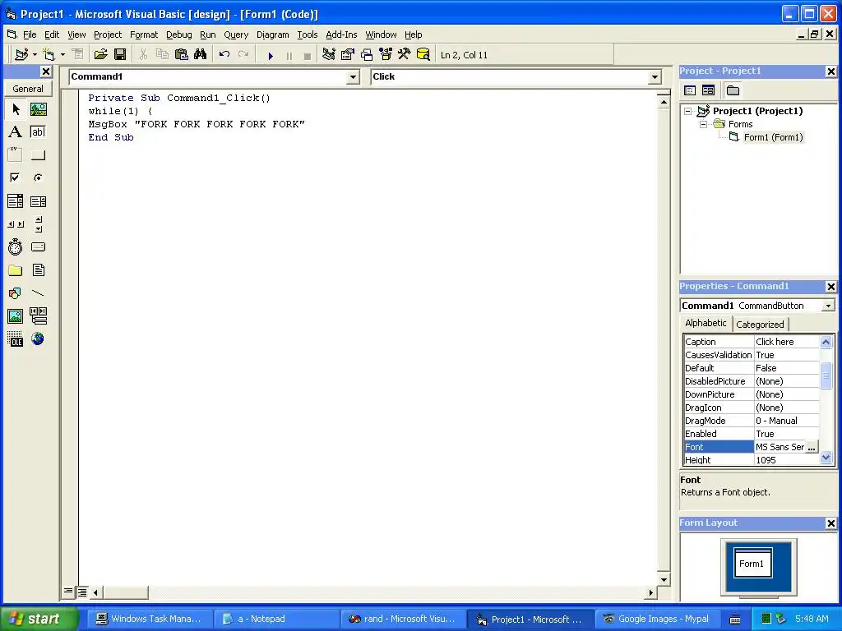Select the globe WebBrowser control tool
The image size is (842, 631).
[x=38, y=339]
